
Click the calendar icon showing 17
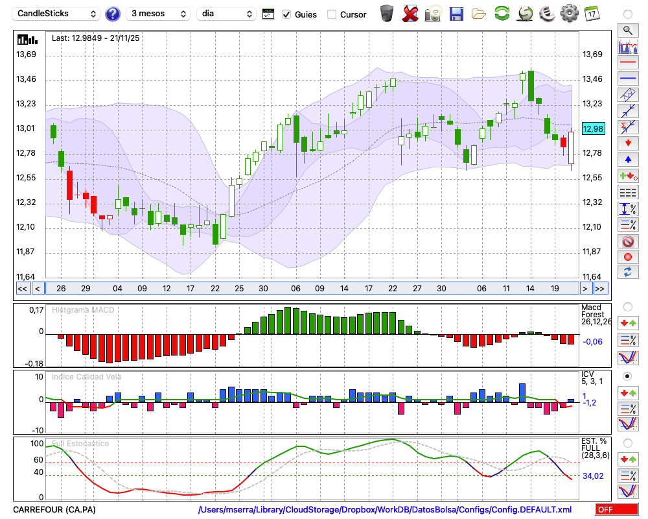coord(592,13)
